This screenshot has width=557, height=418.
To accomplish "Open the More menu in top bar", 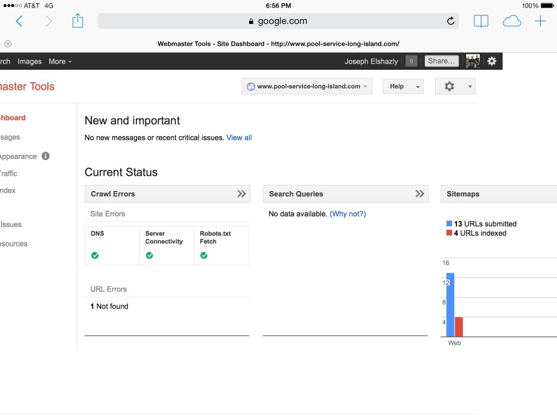I will [60, 62].
